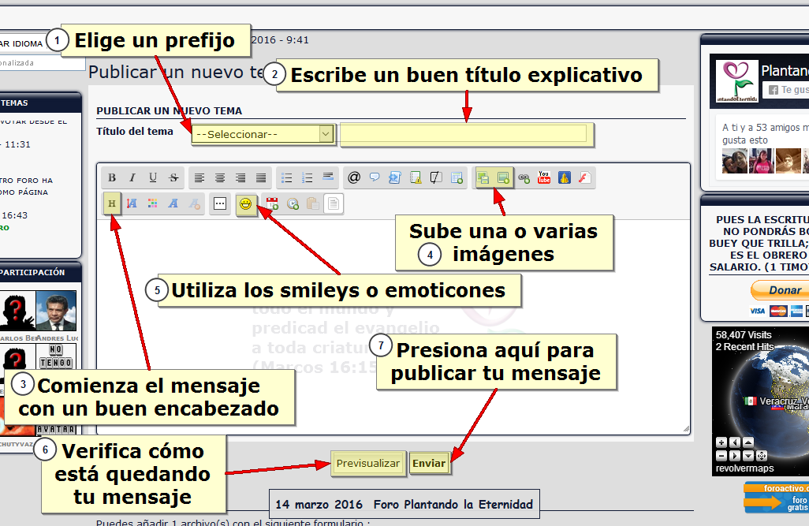This screenshot has height=526, width=809.
Task: Toggle underline formatting in the editor
Action: (x=153, y=178)
